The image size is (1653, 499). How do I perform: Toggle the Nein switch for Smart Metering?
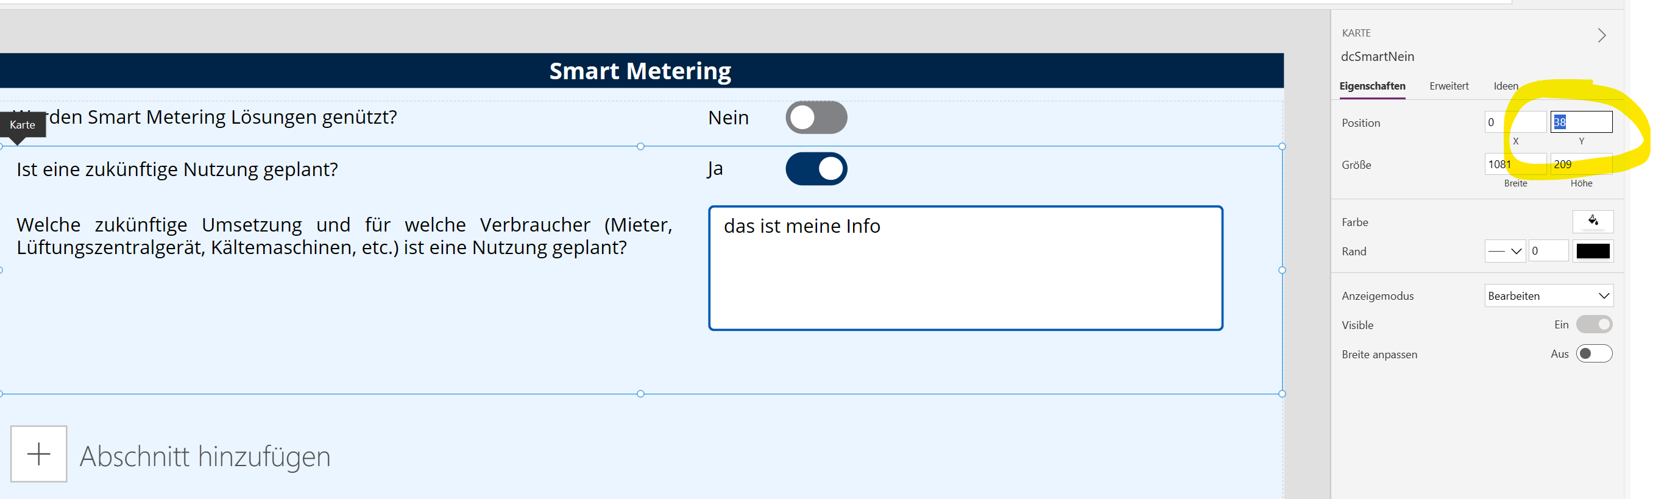[x=816, y=118]
